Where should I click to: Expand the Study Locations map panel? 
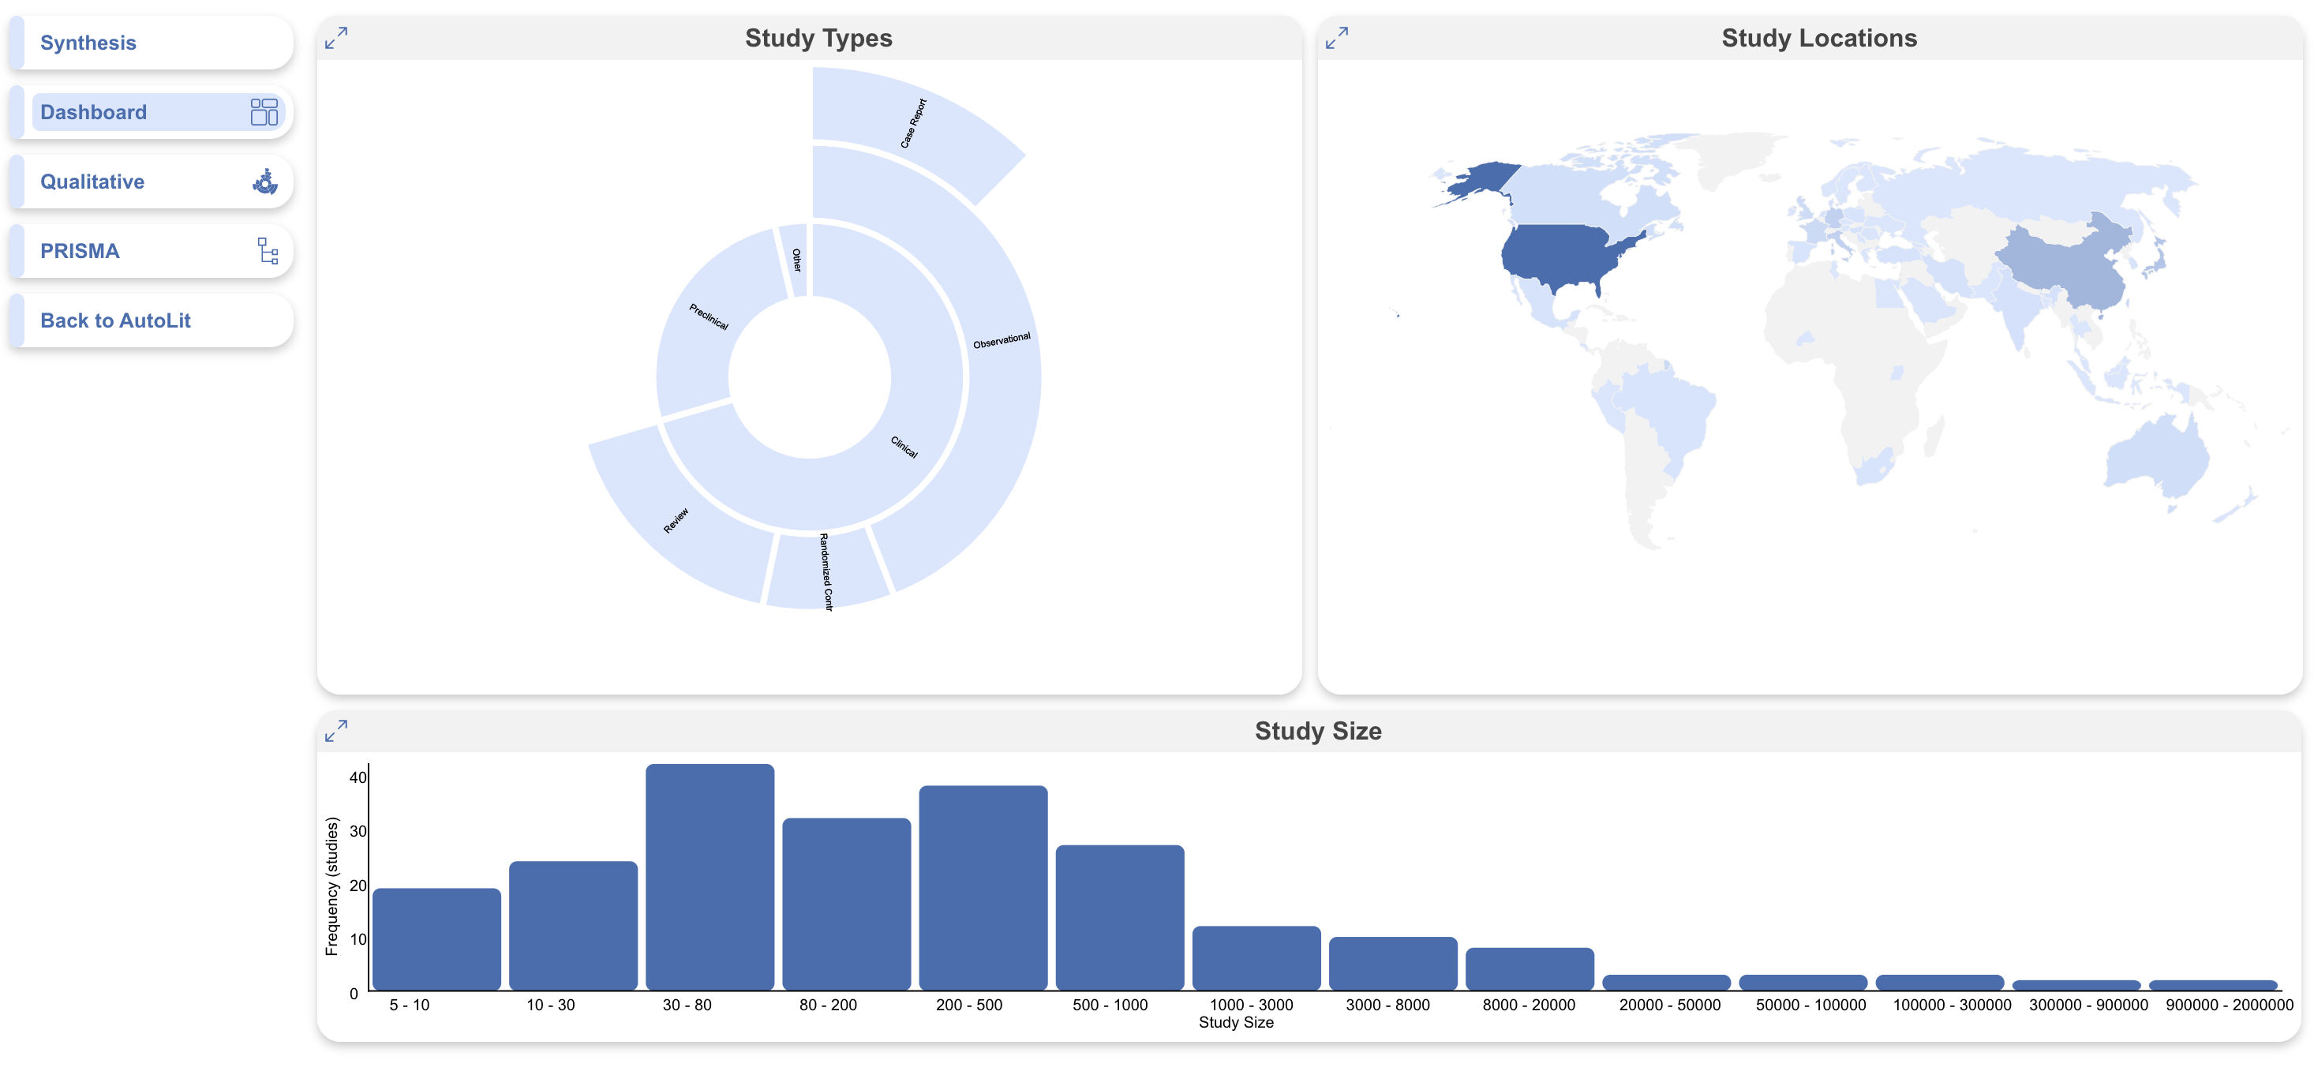click(1337, 38)
